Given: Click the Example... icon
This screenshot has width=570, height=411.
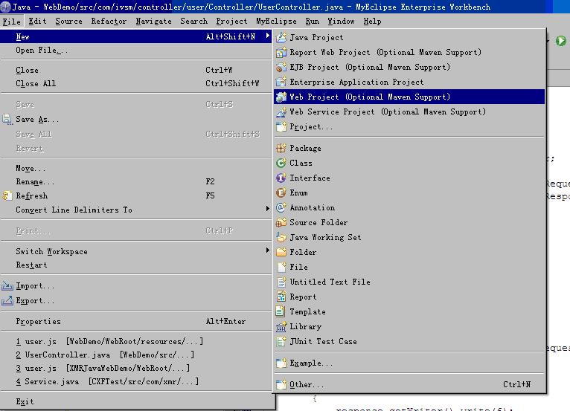Looking at the screenshot, I should 281,363.
